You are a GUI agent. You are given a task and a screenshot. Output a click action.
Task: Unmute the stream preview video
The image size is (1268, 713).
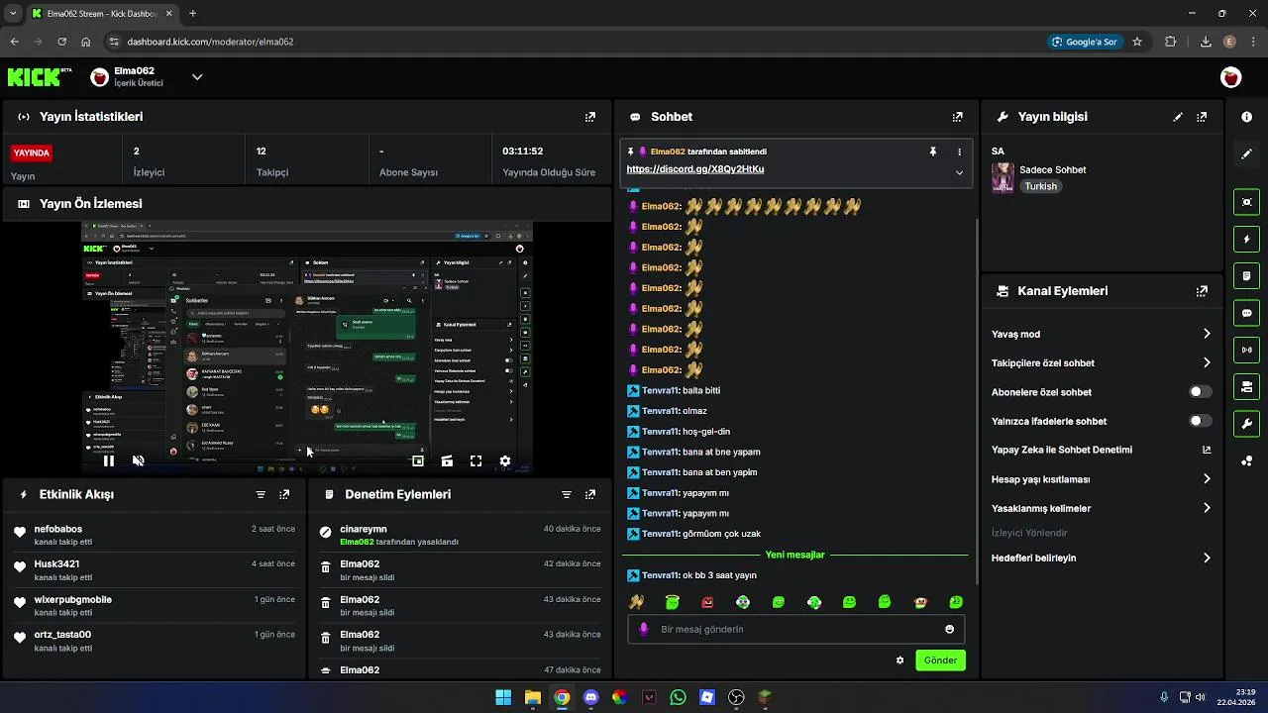pyautogui.click(x=139, y=460)
